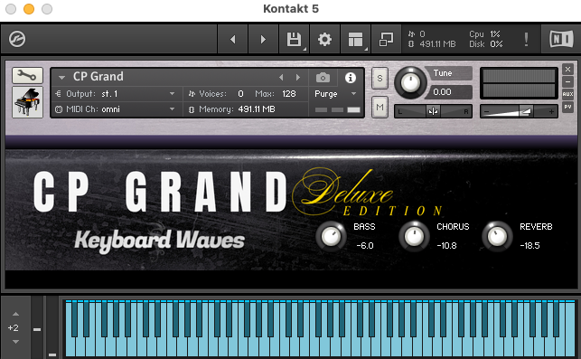Mute the CP Grand instrument
The height and width of the screenshot is (359, 581).
coord(380,108)
